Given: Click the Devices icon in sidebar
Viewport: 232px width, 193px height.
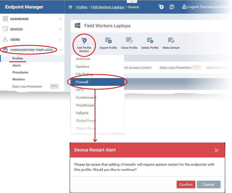Looking at the screenshot, I should point(5,29).
